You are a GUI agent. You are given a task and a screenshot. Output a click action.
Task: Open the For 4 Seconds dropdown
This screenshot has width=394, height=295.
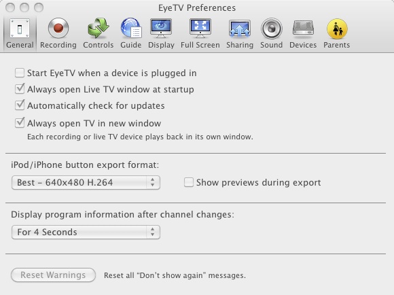(x=86, y=232)
